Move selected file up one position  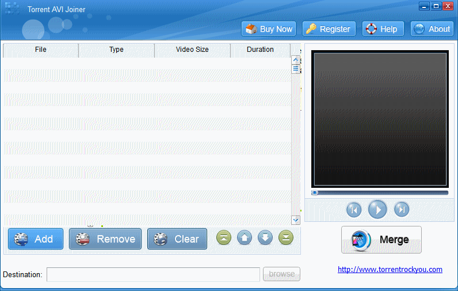[245, 238]
